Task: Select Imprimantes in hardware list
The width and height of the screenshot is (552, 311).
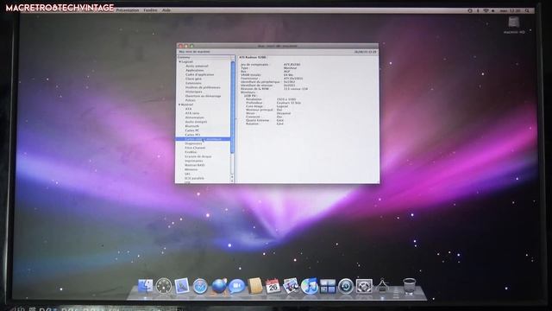Action: 194,161
